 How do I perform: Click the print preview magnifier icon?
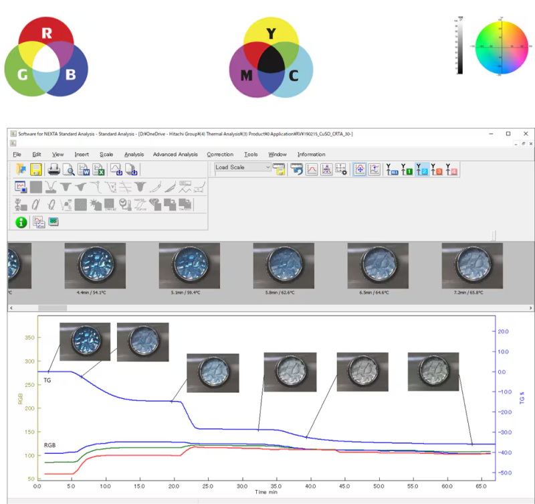(68, 169)
